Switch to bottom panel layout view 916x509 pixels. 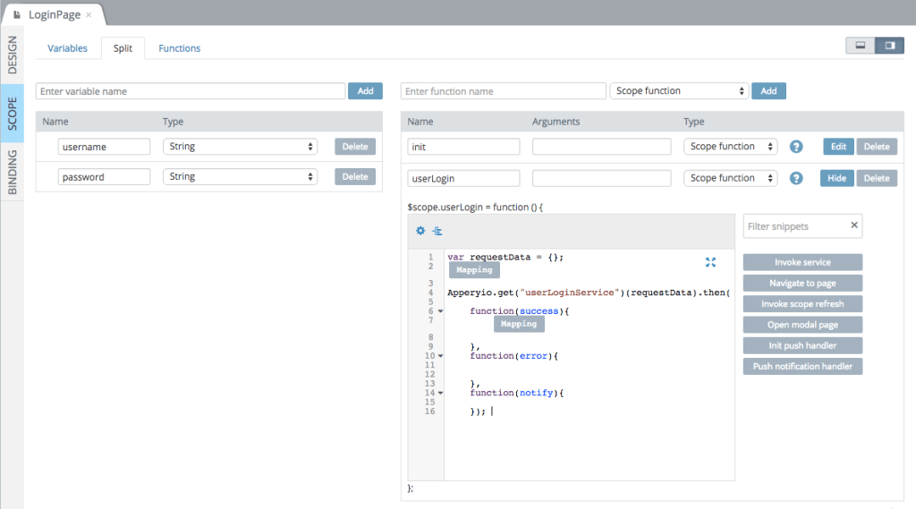point(860,46)
